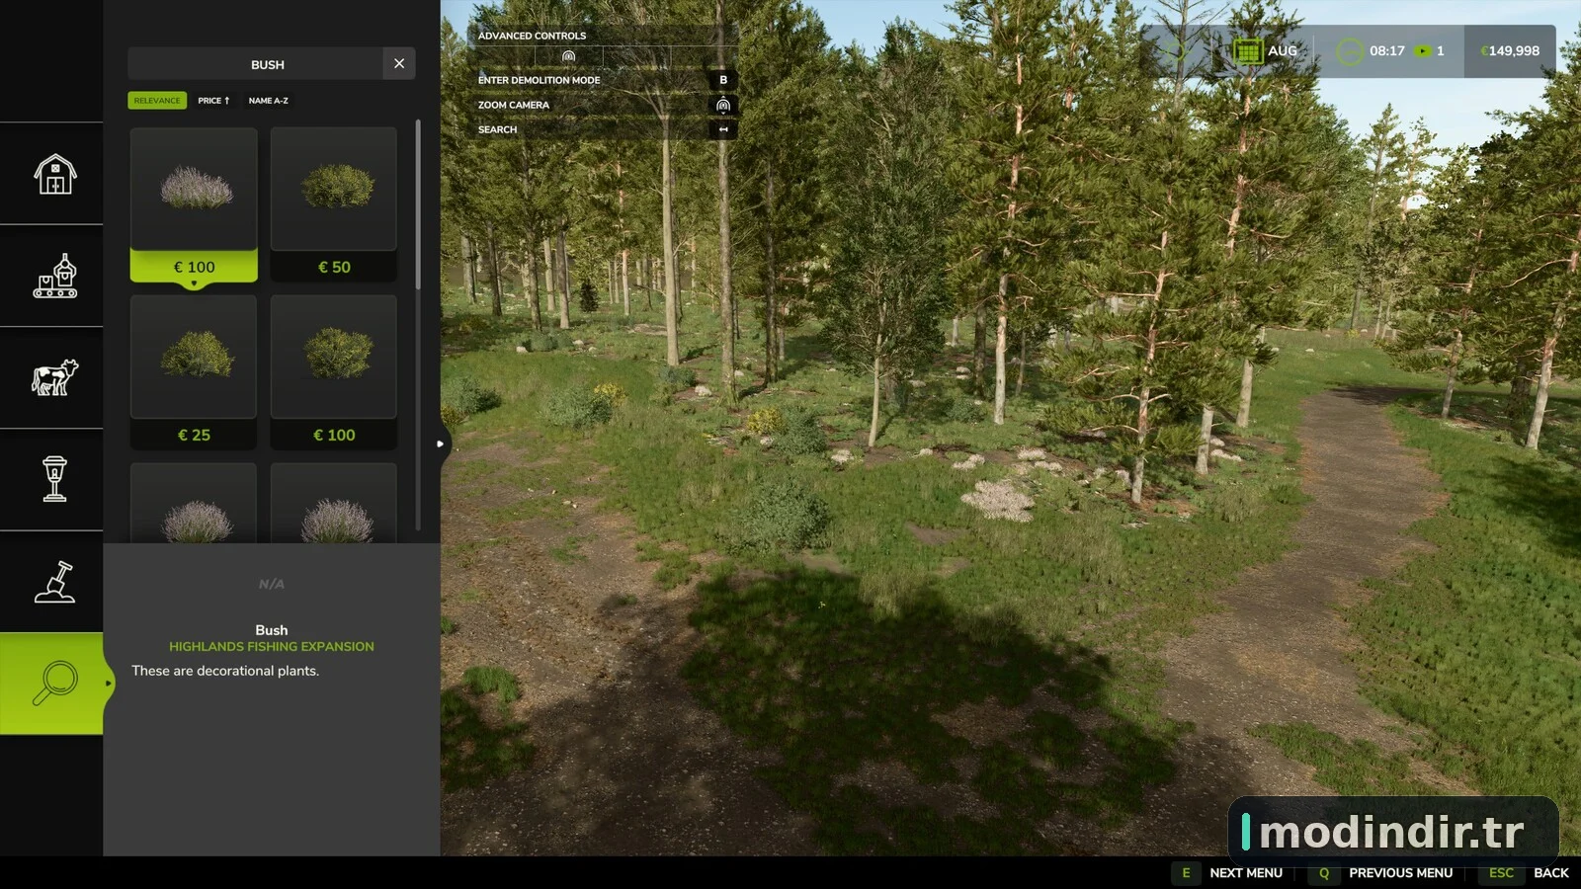
Task: Open the landscaping shovel category
Action: (54, 582)
